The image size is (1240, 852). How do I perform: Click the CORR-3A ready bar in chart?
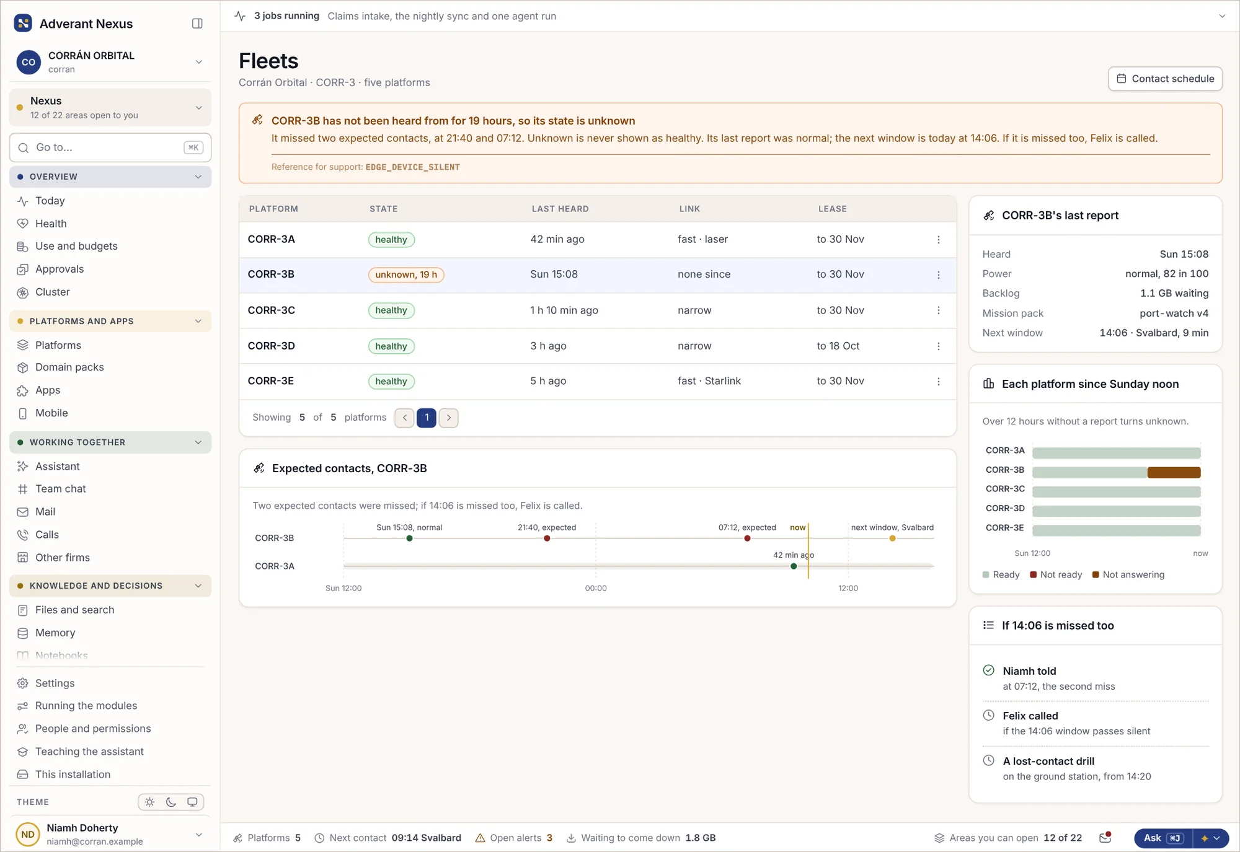[x=1116, y=453]
